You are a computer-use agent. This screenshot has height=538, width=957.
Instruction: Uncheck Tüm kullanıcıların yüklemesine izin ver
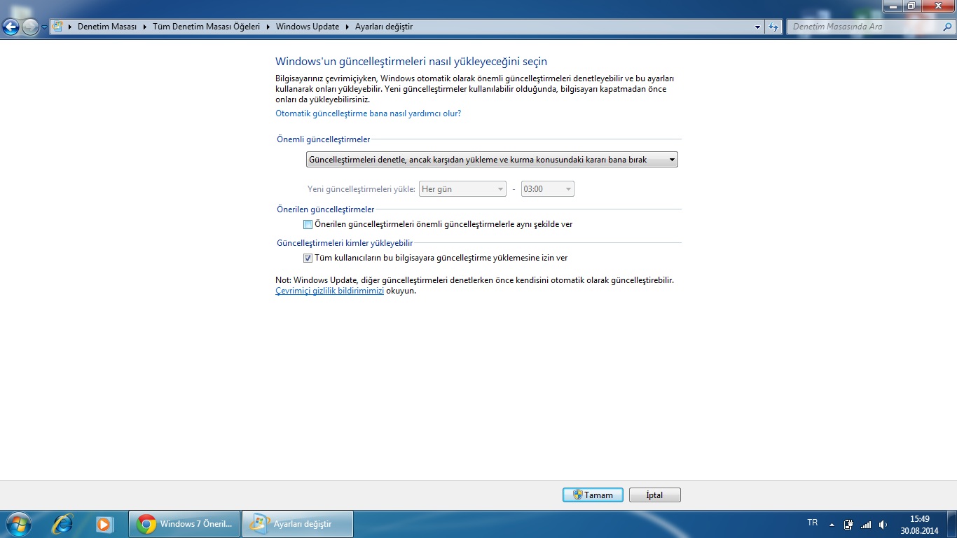coord(308,258)
